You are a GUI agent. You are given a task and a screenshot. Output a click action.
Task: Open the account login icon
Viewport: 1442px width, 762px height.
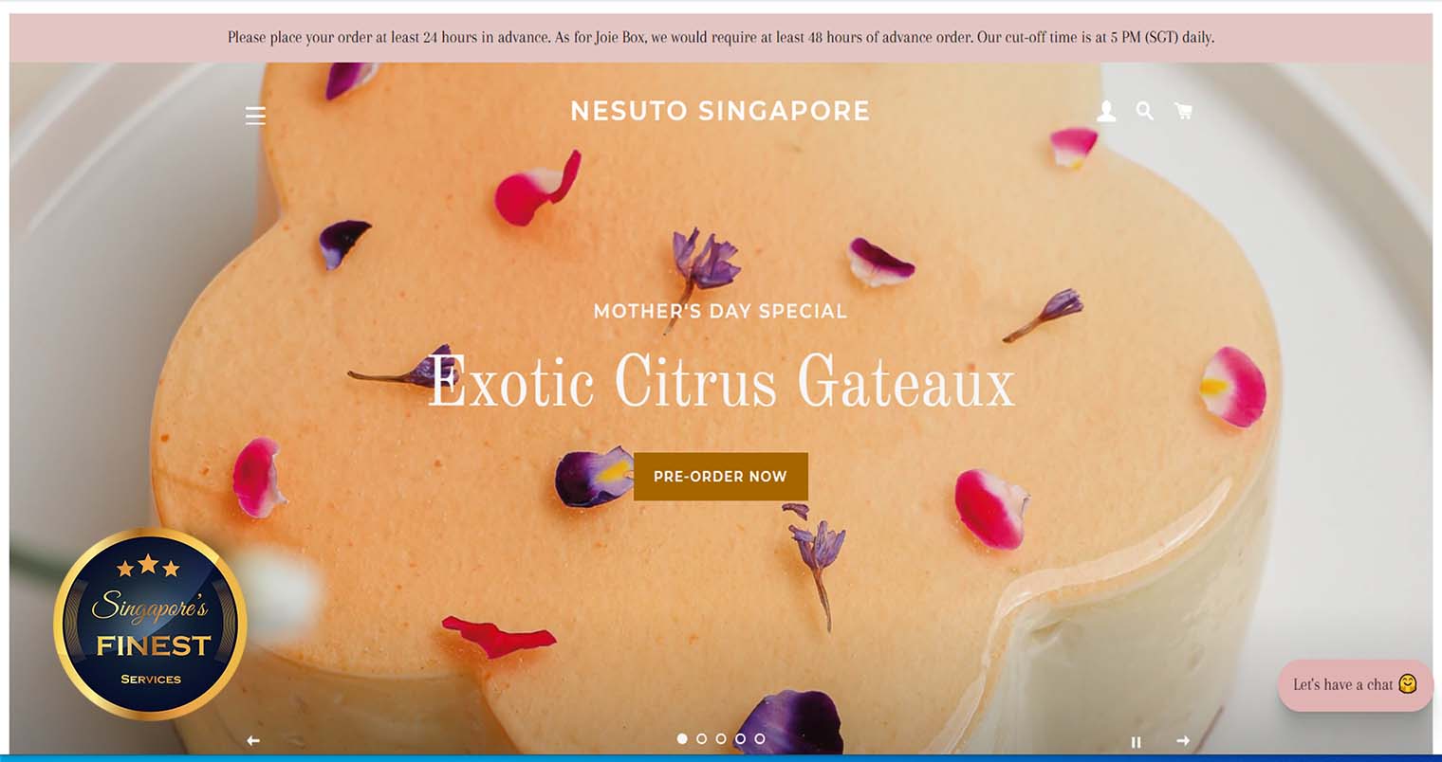pyautogui.click(x=1106, y=112)
